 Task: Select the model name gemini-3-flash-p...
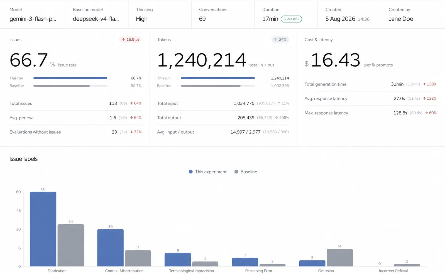pyautogui.click(x=33, y=19)
